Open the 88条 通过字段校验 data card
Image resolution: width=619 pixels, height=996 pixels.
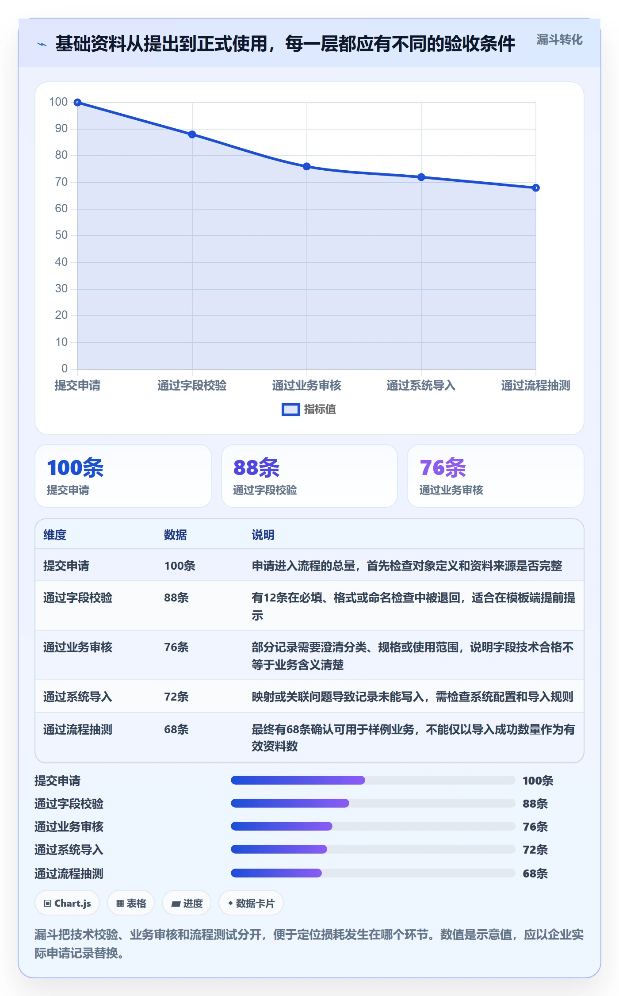[309, 476]
